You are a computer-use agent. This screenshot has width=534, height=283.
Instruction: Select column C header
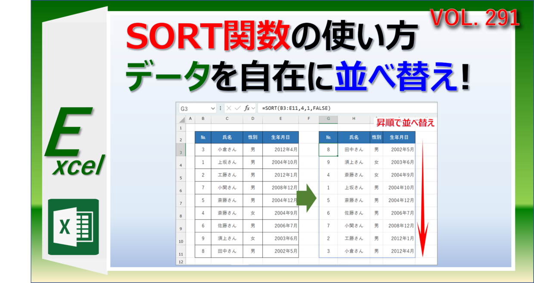227,119
